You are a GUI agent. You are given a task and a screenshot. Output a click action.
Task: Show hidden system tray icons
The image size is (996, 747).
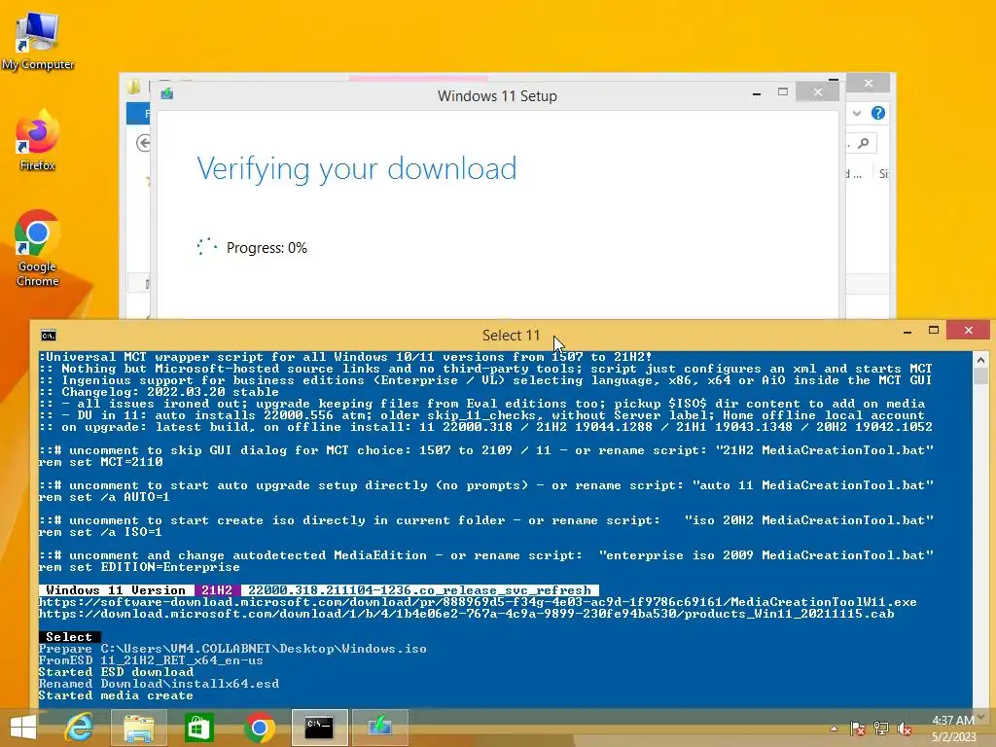click(x=834, y=729)
